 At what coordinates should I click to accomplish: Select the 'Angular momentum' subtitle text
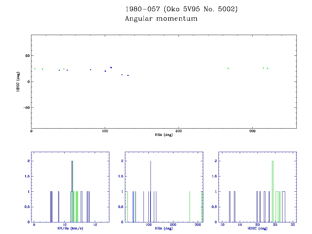[161, 19]
